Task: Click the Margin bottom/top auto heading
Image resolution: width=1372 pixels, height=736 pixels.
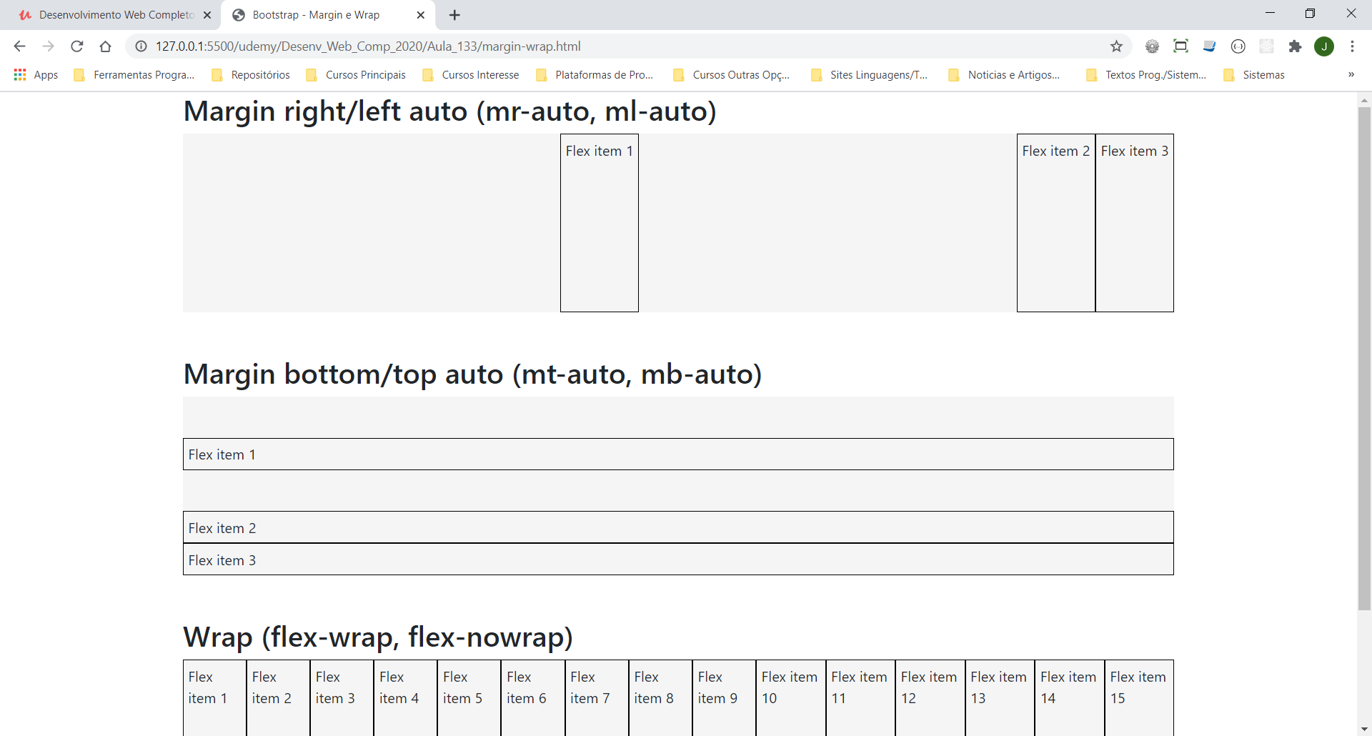Action: (x=472, y=374)
